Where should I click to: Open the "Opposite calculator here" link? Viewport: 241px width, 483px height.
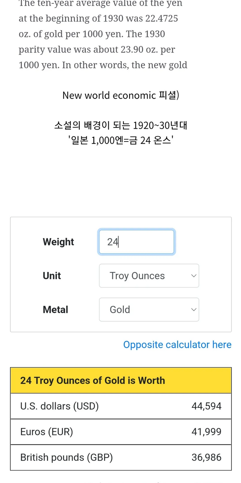[177, 345]
